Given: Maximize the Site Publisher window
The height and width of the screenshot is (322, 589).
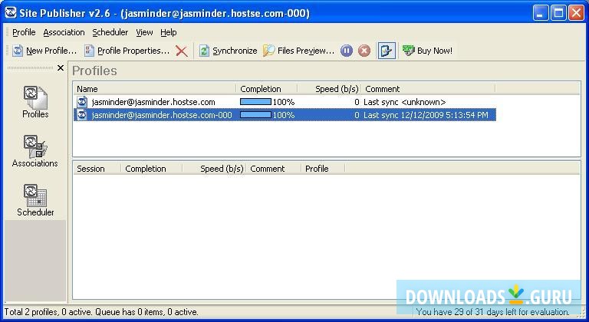Looking at the screenshot, I should tap(558, 14).
